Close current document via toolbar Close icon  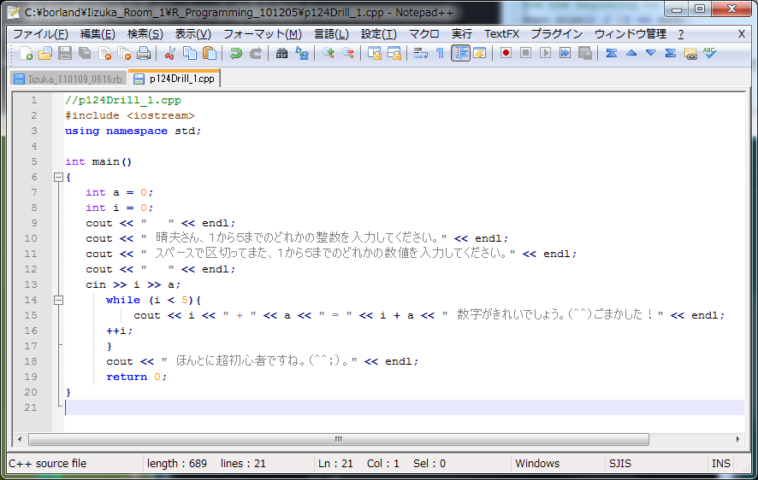(104, 53)
